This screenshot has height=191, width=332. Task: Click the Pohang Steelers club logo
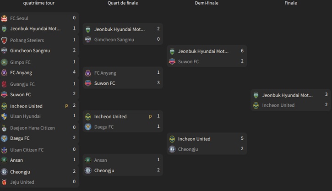point(5,40)
